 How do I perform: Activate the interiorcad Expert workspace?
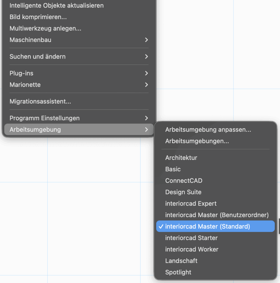191,203
